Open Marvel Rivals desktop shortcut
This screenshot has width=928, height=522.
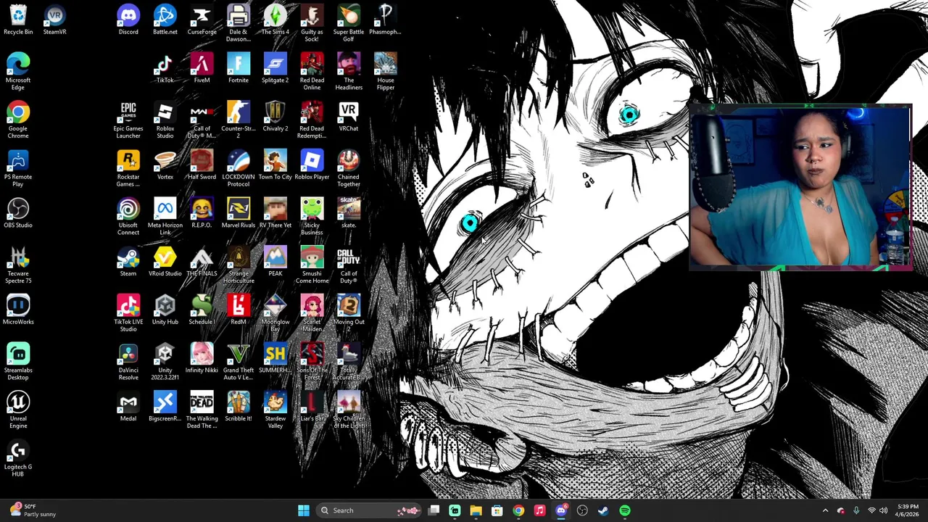tap(239, 213)
